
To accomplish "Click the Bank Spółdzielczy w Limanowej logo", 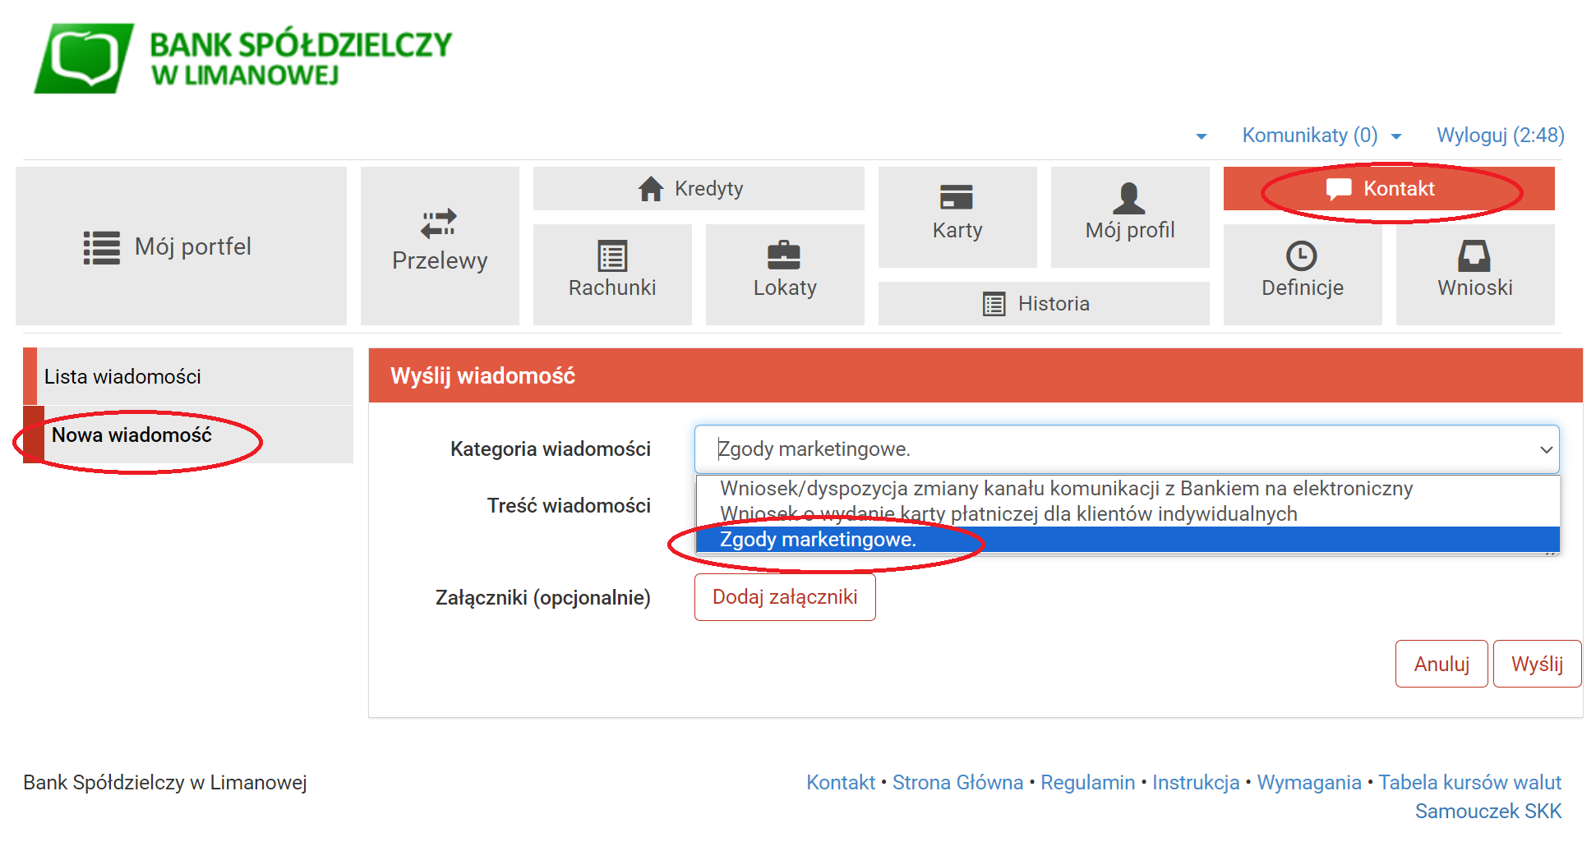I will tap(242, 57).
